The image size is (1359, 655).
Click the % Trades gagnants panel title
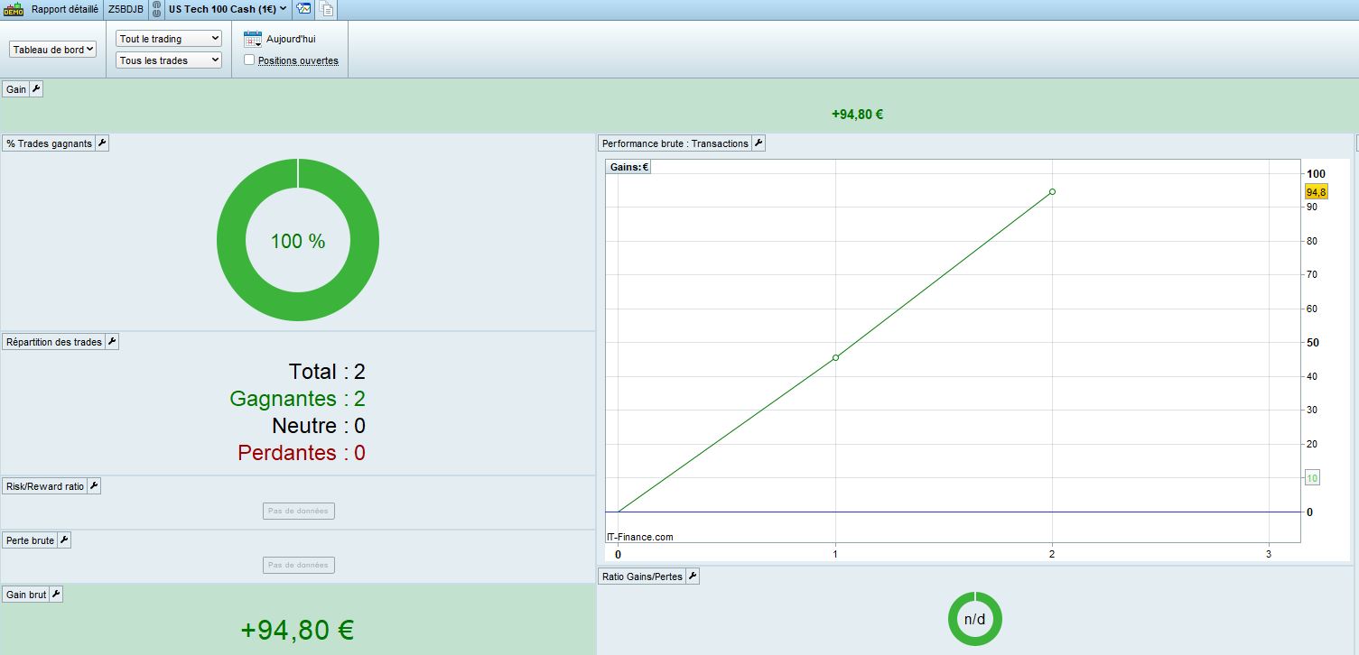tap(49, 143)
